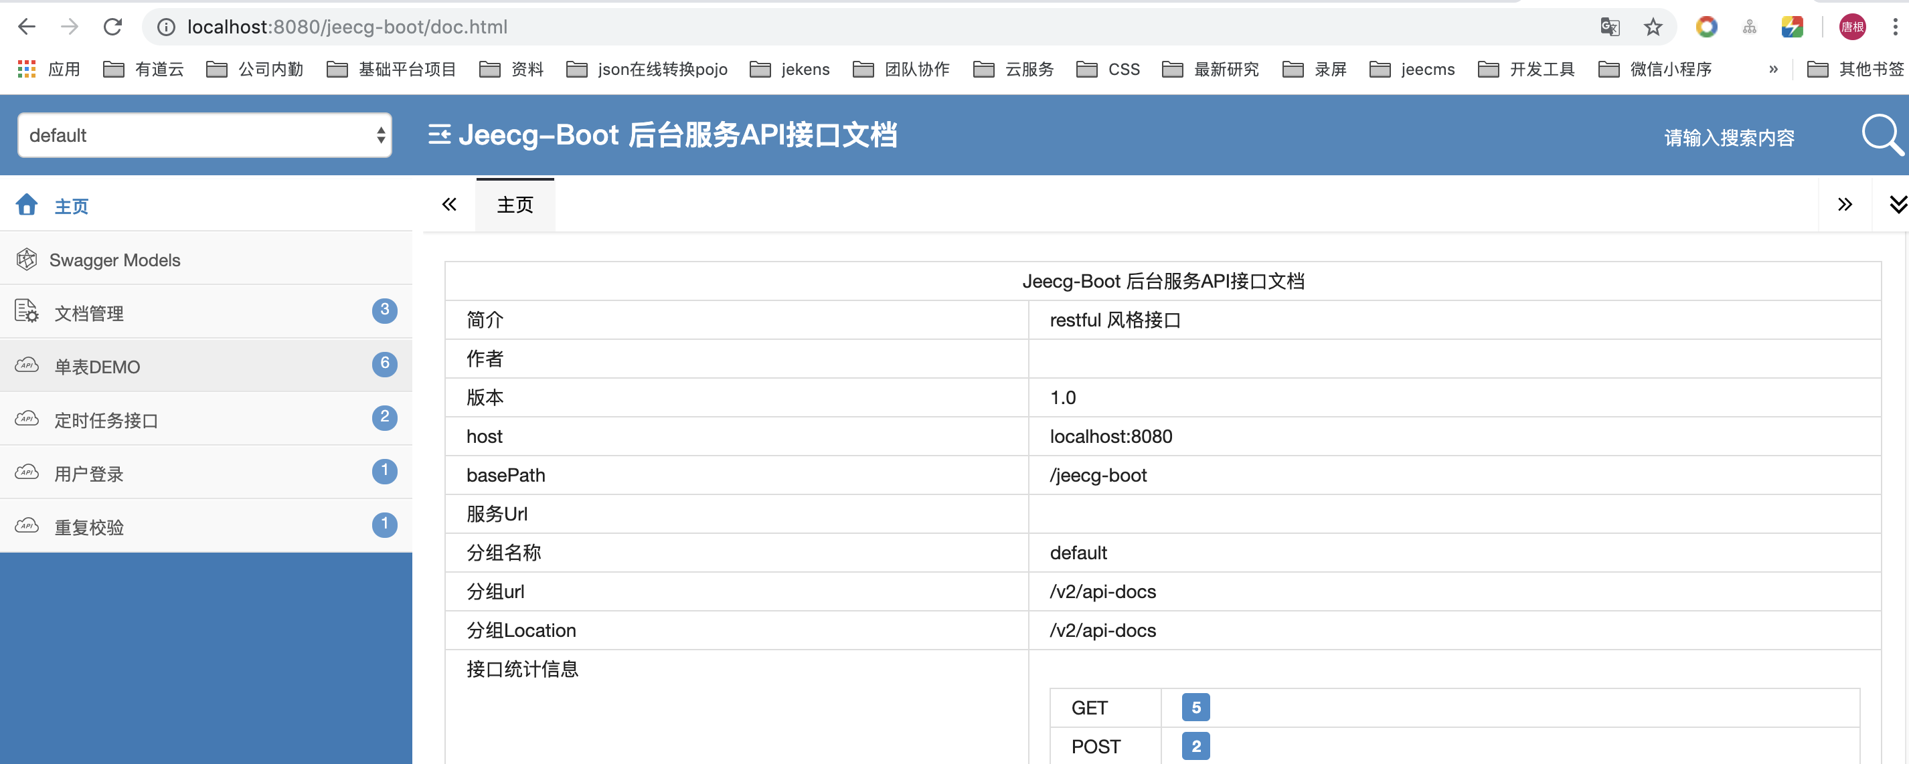Expand the right panel chevron
Image resolution: width=1909 pixels, height=764 pixels.
coord(1845,203)
